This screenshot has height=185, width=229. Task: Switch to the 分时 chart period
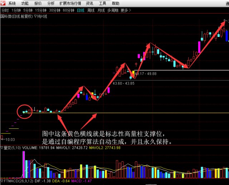5,10
